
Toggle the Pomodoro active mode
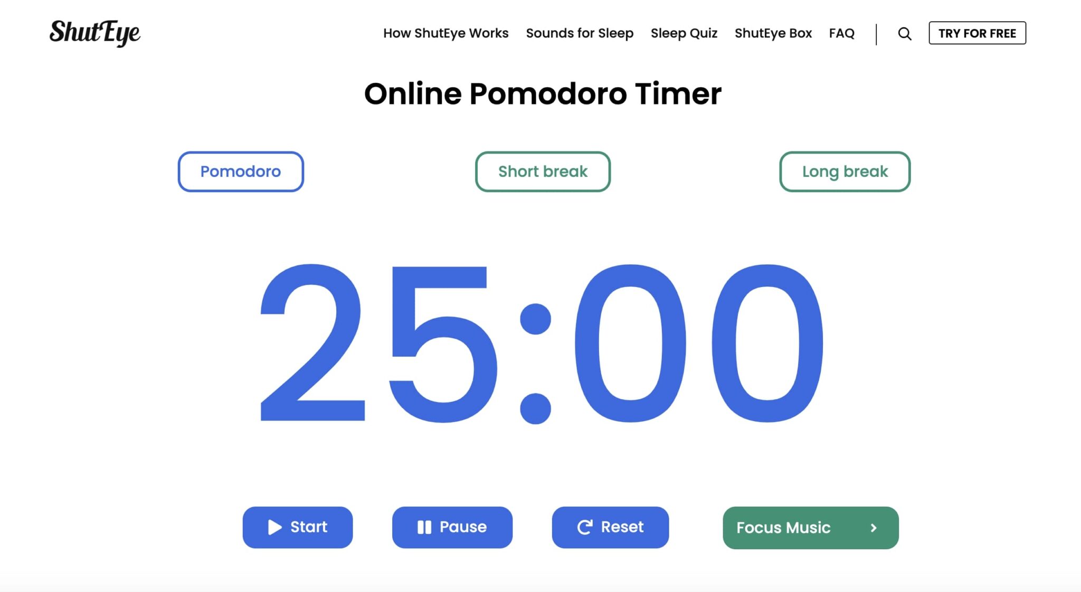[x=240, y=171]
